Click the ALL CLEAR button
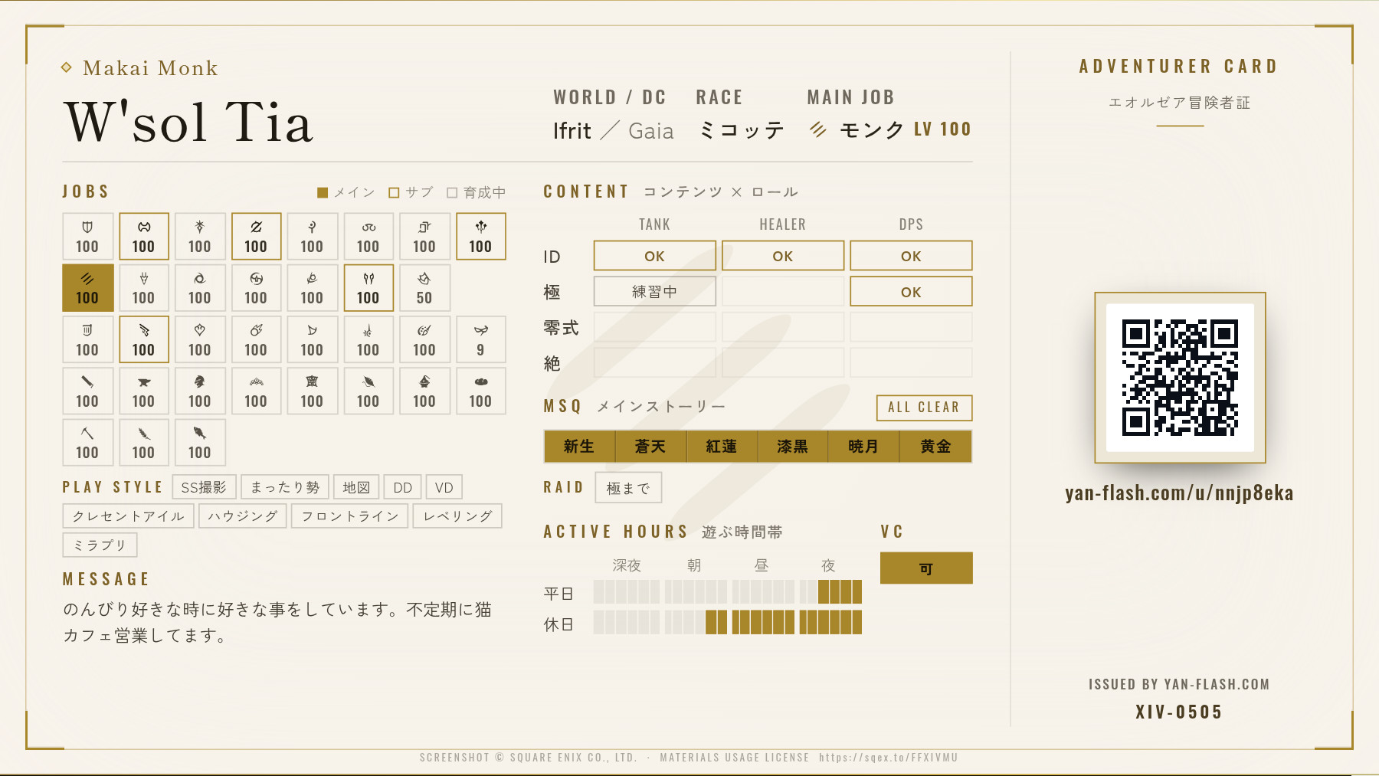This screenshot has width=1379, height=776. click(x=924, y=408)
